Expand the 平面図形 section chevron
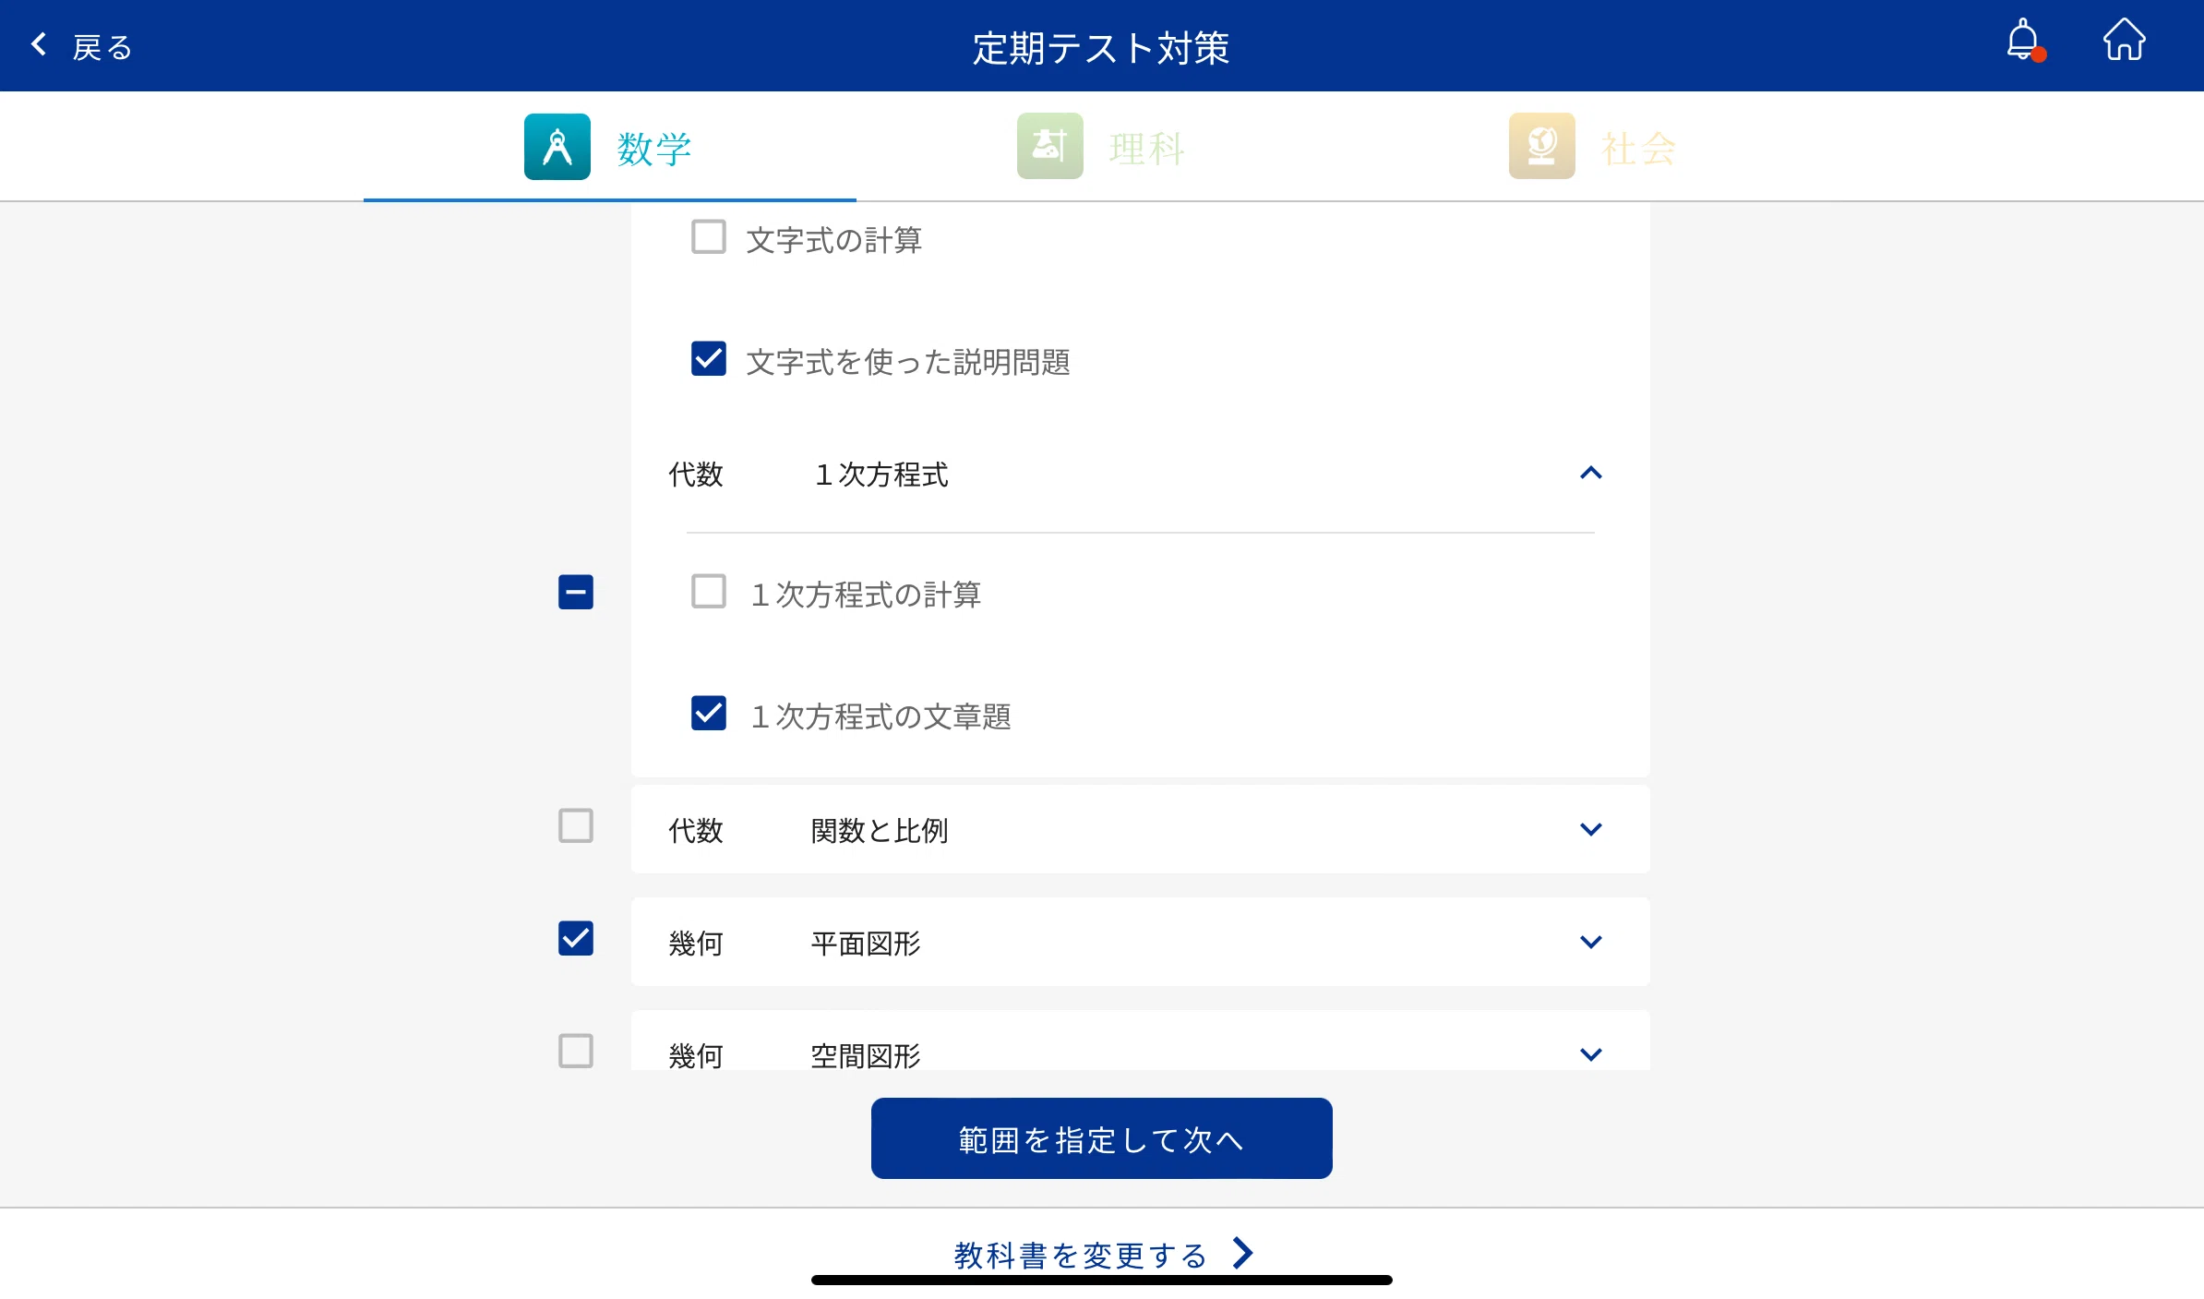 pyautogui.click(x=1591, y=943)
